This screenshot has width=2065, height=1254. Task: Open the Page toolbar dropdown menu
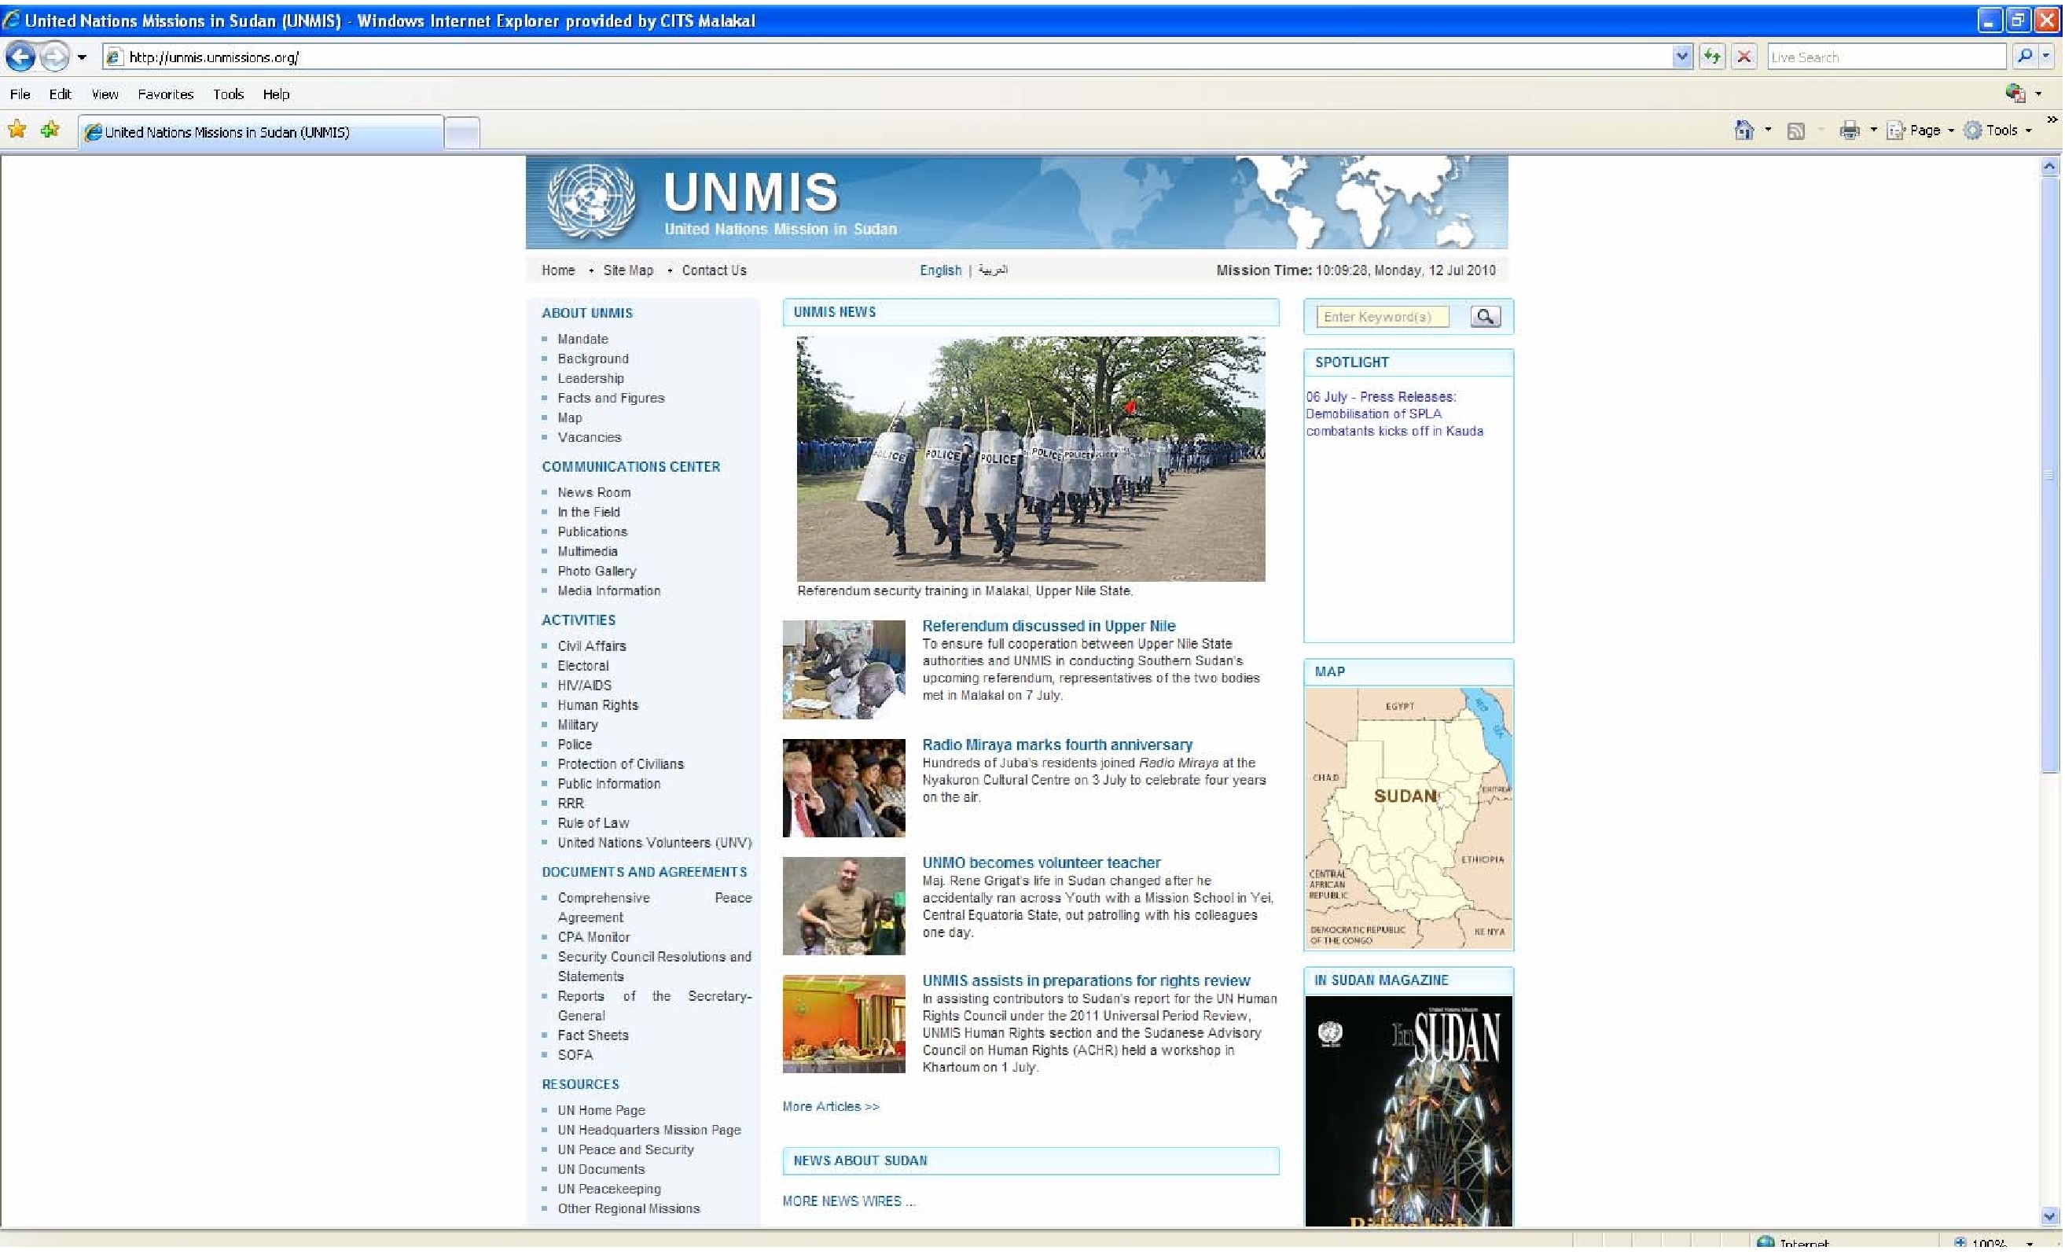click(x=1924, y=131)
